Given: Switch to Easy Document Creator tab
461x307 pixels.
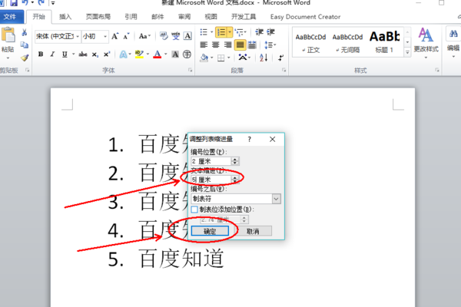Looking at the screenshot, I should coord(305,17).
